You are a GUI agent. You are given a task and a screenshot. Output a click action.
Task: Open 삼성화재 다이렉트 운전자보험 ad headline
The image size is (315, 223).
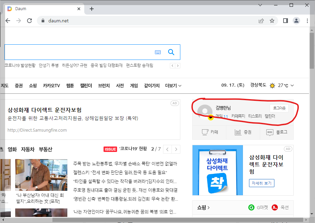tap(45, 110)
